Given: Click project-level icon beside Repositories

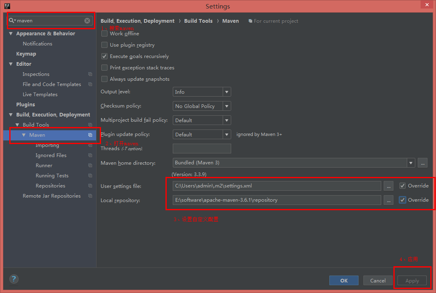Looking at the screenshot, I should [x=90, y=185].
